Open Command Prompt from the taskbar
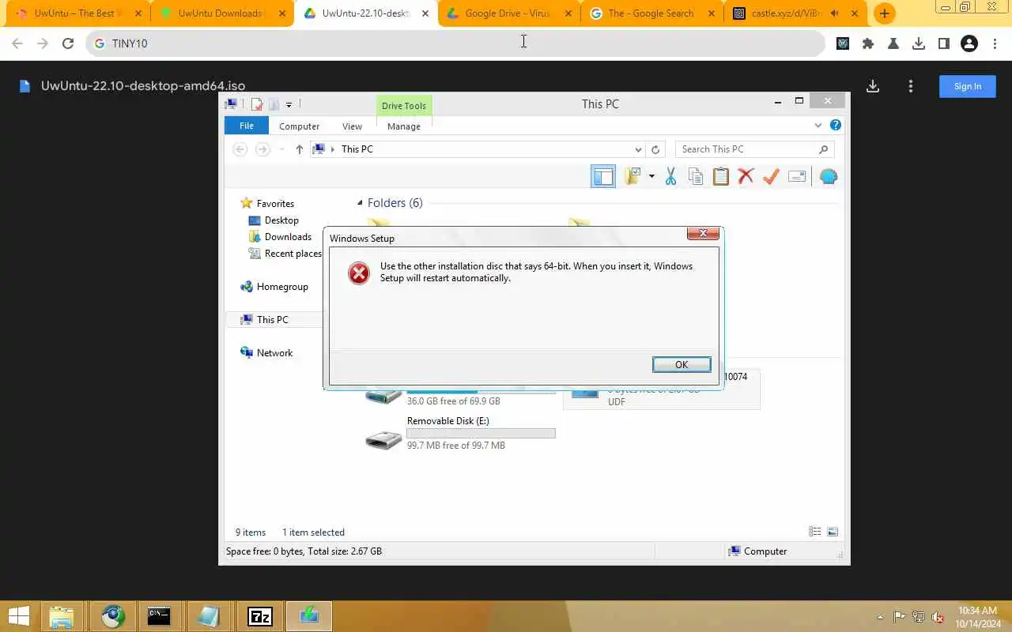The width and height of the screenshot is (1012, 632). pyautogui.click(x=160, y=616)
